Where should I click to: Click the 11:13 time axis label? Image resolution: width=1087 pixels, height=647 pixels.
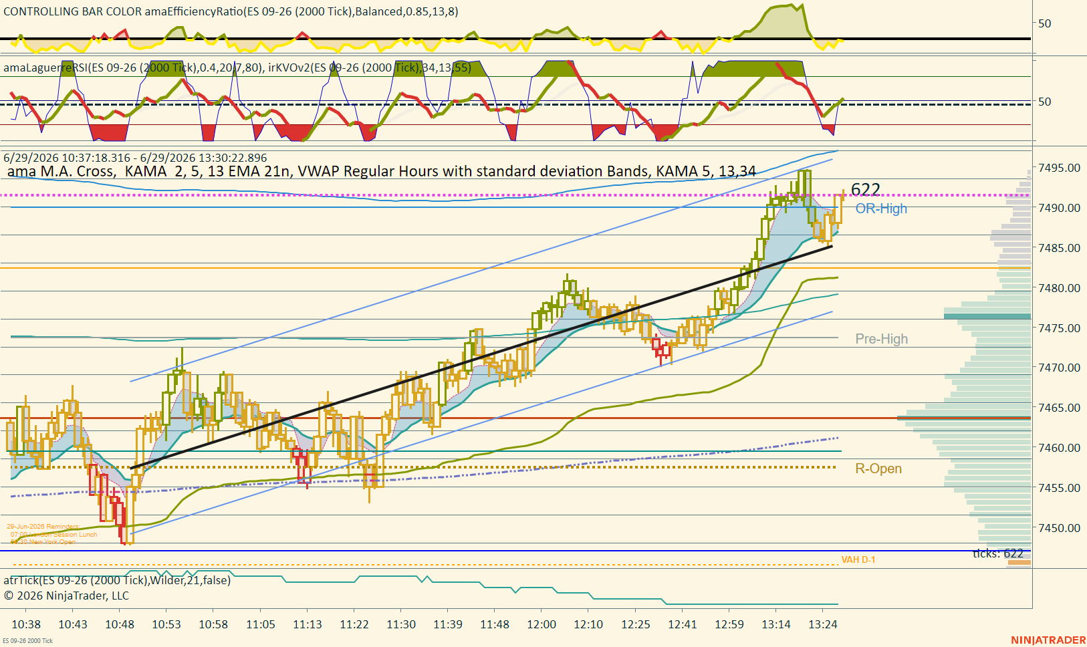tap(308, 624)
